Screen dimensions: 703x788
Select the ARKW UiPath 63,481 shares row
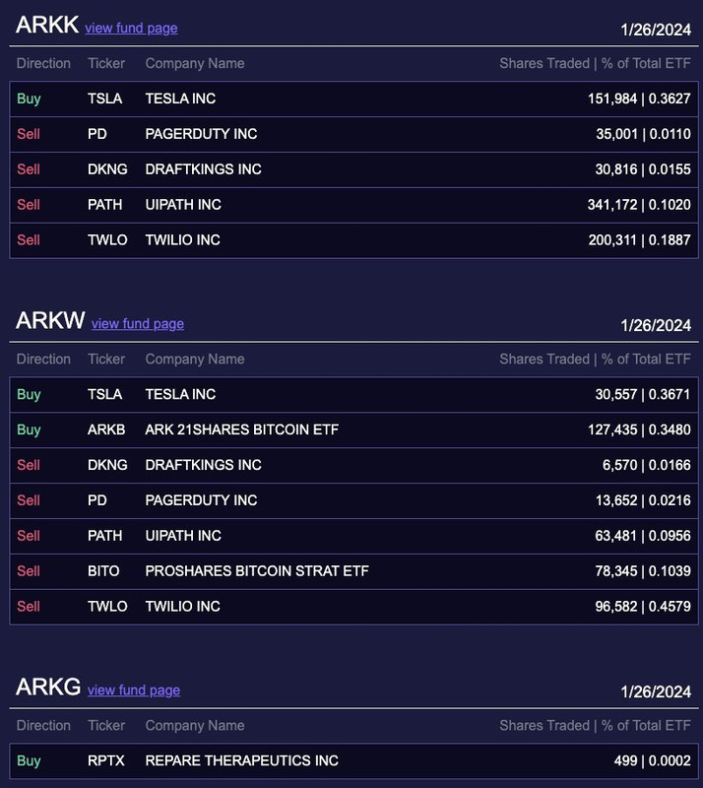click(353, 536)
